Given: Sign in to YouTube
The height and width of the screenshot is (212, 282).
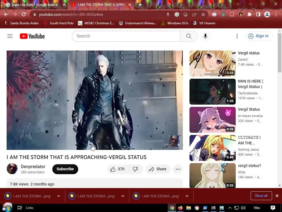Looking at the screenshot, I should pos(259,36).
